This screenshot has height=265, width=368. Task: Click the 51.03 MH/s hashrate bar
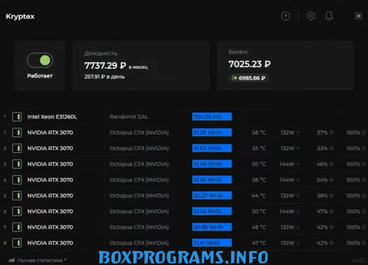(x=212, y=148)
